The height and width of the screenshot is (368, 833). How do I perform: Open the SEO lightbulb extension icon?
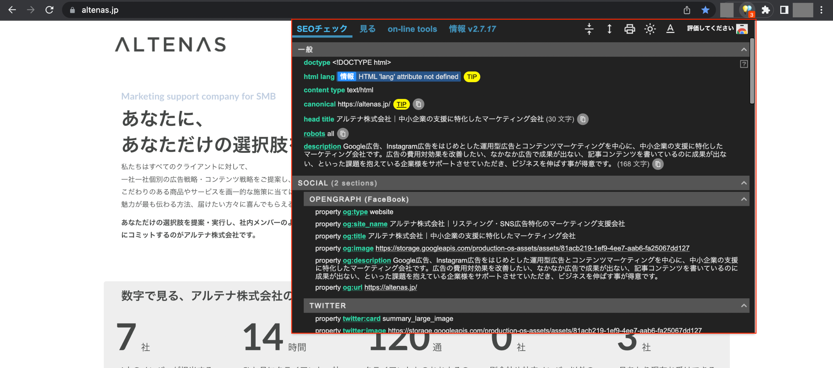(x=747, y=10)
